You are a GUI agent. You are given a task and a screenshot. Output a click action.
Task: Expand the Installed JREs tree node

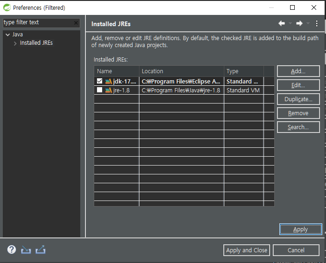[15, 43]
